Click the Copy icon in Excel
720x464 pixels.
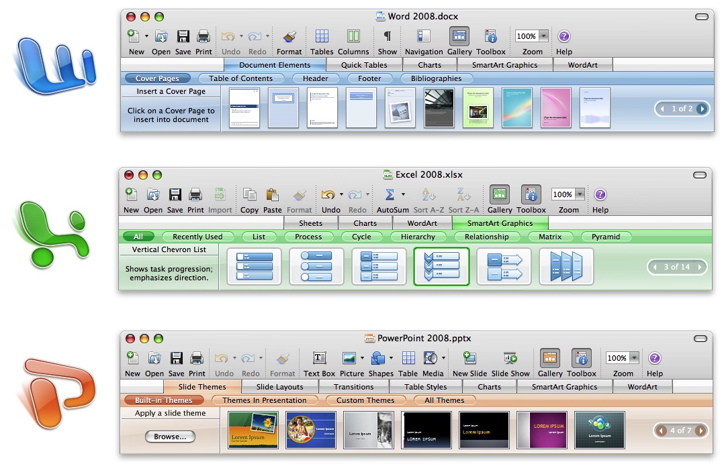pos(249,194)
